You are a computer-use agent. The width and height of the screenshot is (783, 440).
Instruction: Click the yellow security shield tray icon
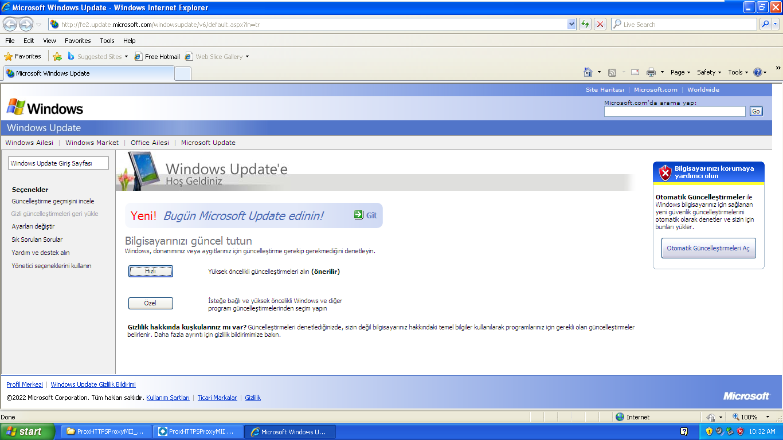(709, 431)
